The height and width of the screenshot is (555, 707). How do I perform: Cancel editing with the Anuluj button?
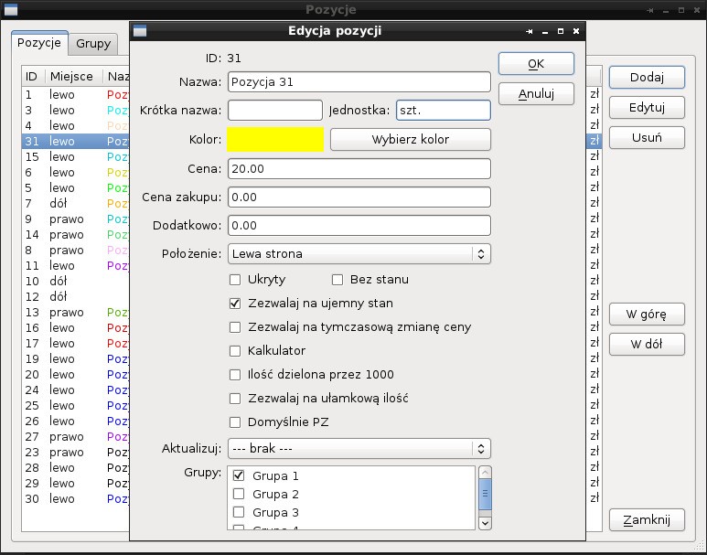(536, 94)
